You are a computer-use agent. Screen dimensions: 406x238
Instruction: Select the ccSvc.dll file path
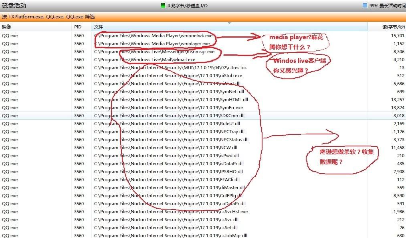pos(166,220)
